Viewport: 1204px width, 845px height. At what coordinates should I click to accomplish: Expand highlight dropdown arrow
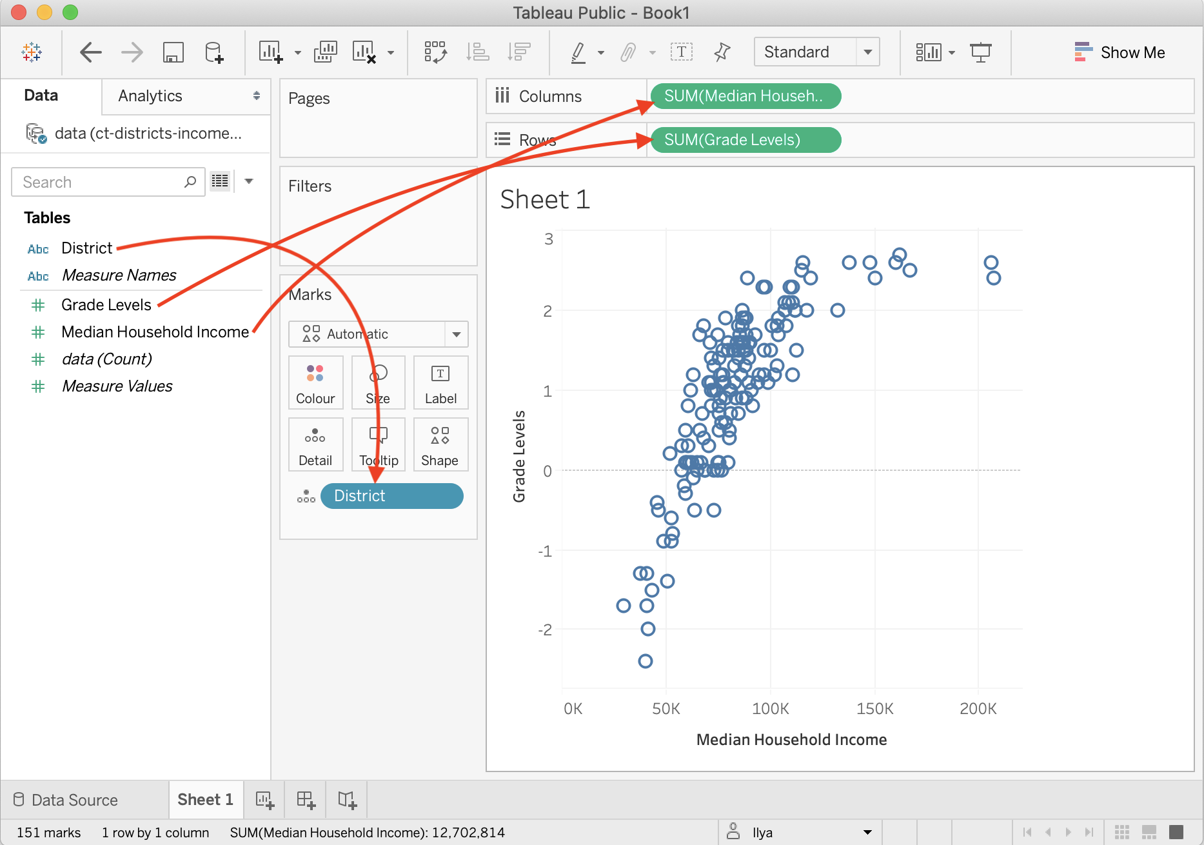(x=601, y=53)
